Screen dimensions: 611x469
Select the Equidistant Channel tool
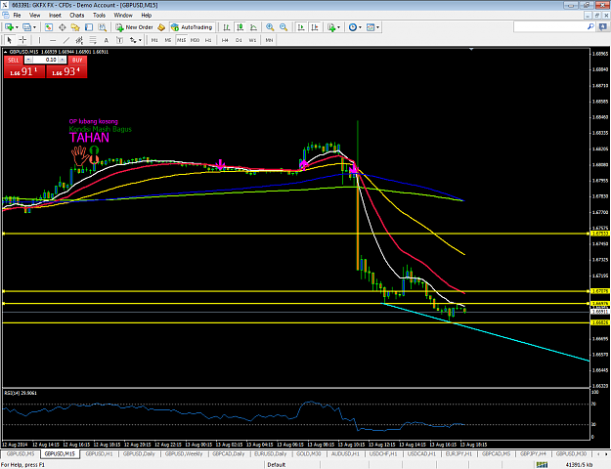coord(79,40)
